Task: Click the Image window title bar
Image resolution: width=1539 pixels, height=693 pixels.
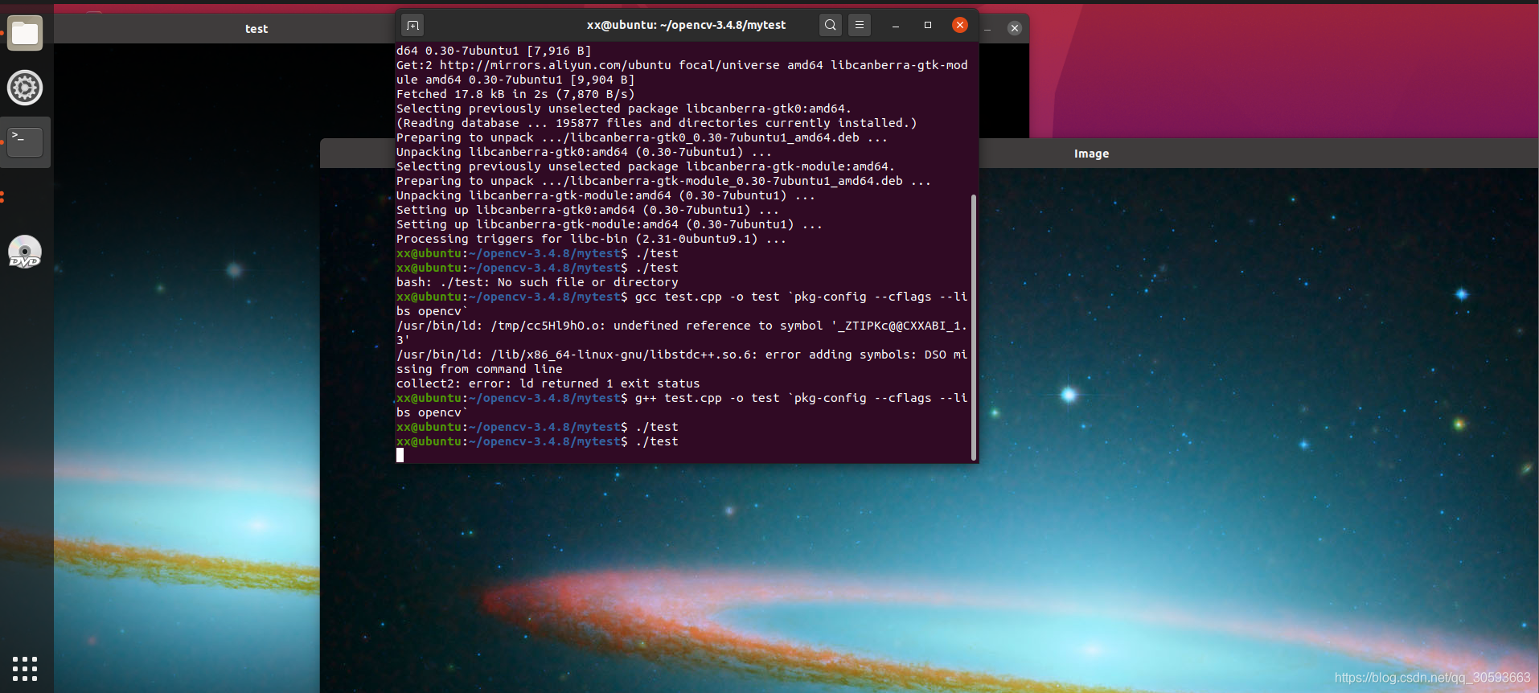Action: (x=1091, y=154)
